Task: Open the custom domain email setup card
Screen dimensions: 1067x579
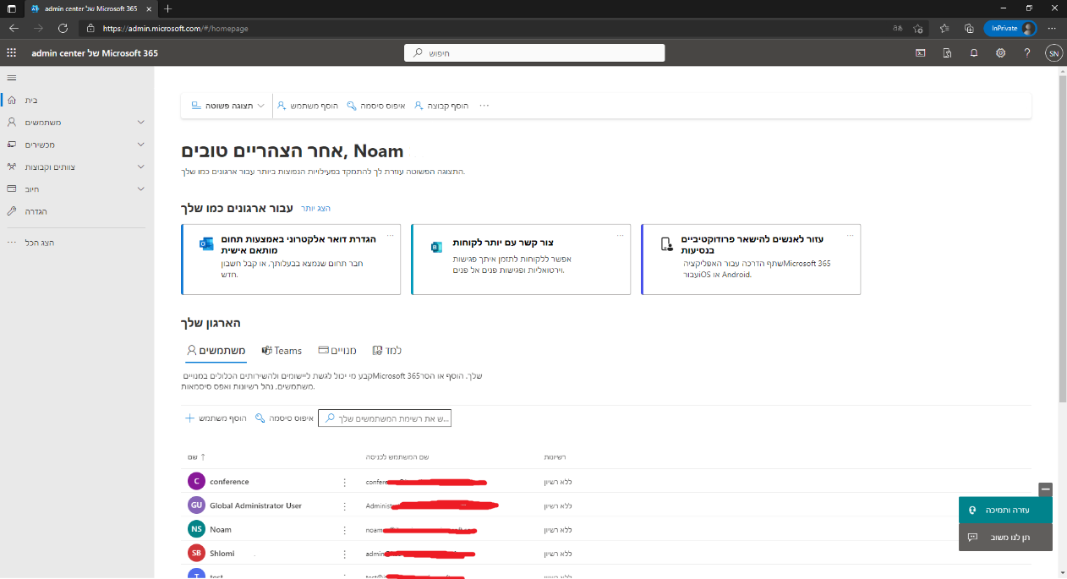Action: coord(291,259)
